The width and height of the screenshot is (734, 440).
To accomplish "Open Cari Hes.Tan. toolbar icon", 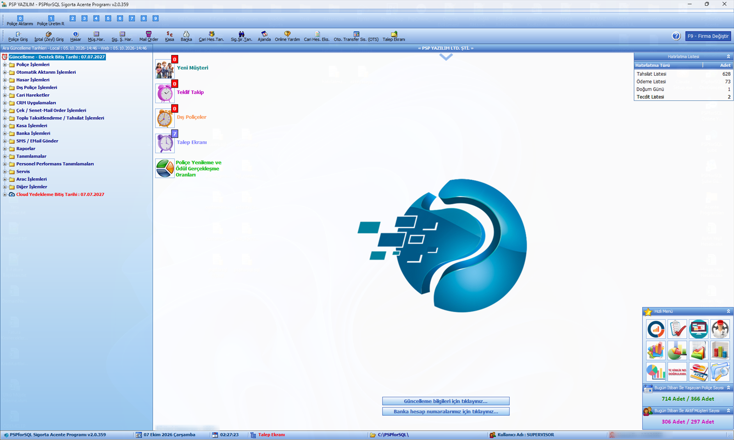I will [x=211, y=36].
